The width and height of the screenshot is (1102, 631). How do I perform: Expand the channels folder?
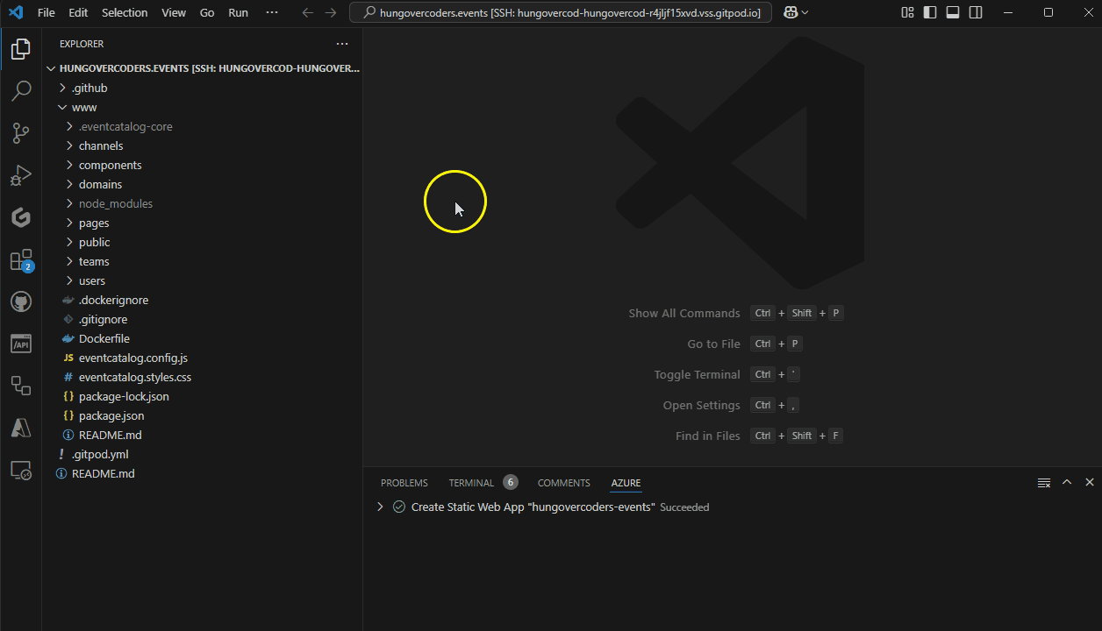pos(69,145)
